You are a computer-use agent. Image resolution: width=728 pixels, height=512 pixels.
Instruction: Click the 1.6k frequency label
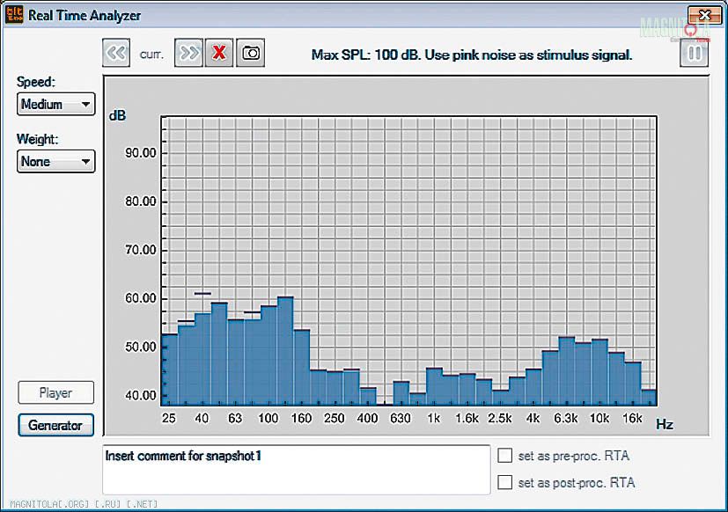pos(467,418)
